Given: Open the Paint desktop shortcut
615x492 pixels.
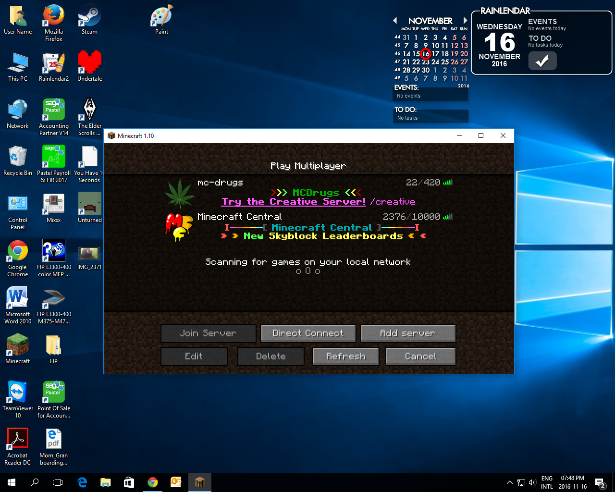Looking at the screenshot, I should coord(161,20).
